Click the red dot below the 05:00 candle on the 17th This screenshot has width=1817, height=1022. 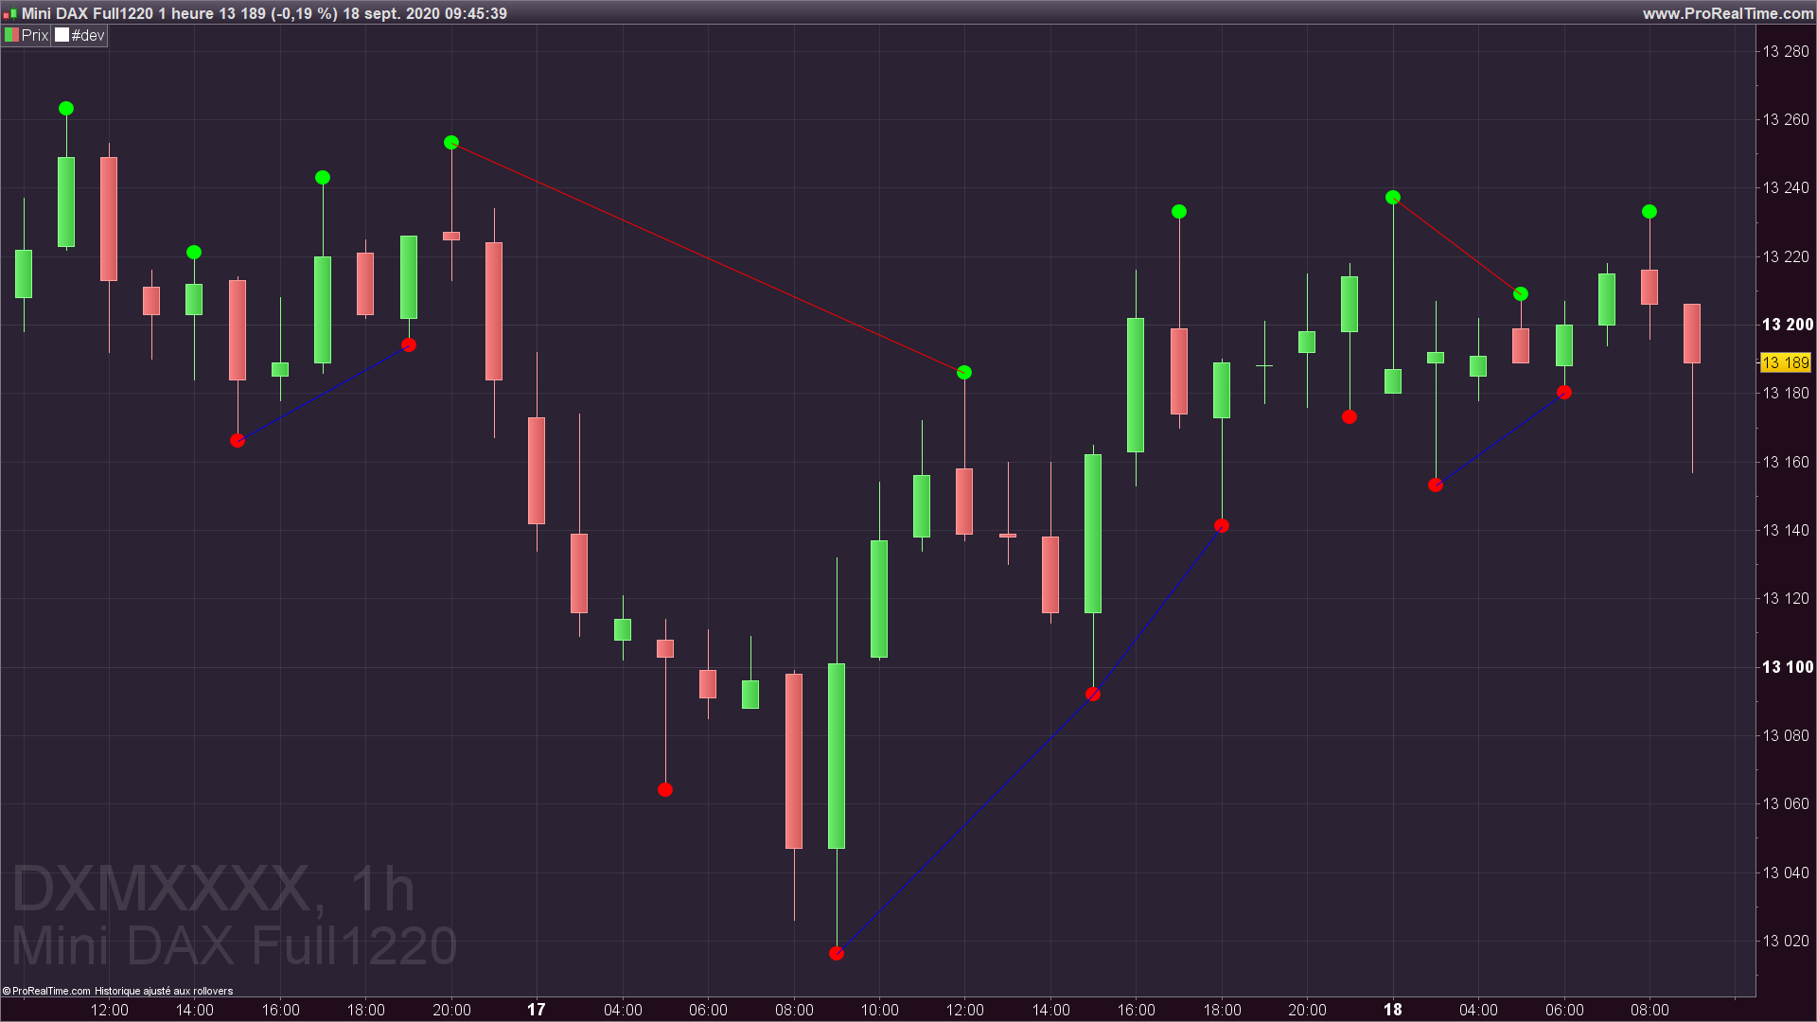click(665, 790)
